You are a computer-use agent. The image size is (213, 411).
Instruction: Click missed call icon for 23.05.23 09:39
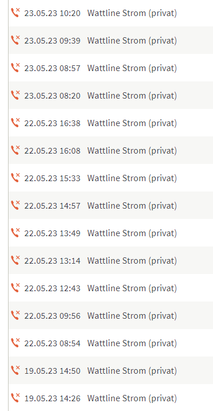pyautogui.click(x=15, y=40)
